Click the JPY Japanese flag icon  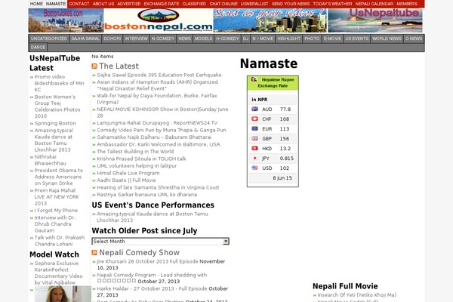tap(255, 158)
